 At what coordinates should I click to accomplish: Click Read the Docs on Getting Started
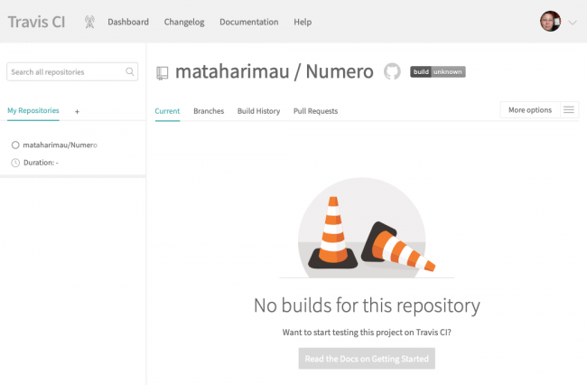point(367,359)
